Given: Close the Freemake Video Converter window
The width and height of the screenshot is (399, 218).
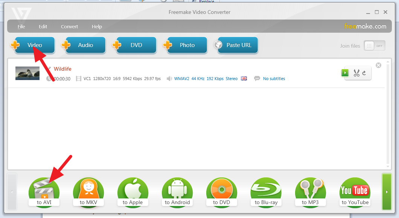Looking at the screenshot, I should 385,12.
